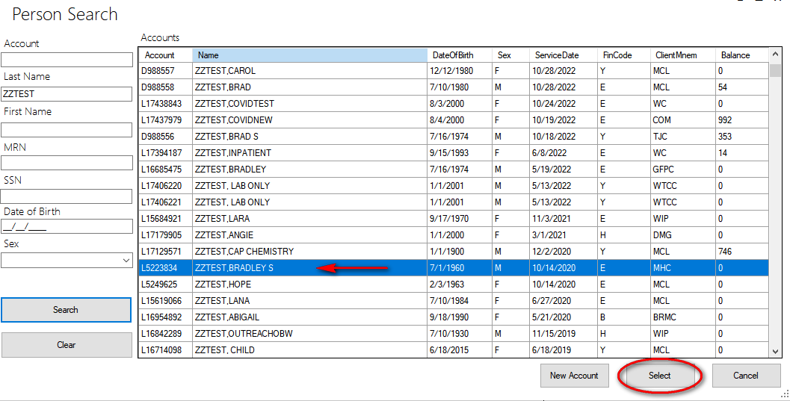The height and width of the screenshot is (401, 790).
Task: Click the Select button
Action: (x=659, y=376)
